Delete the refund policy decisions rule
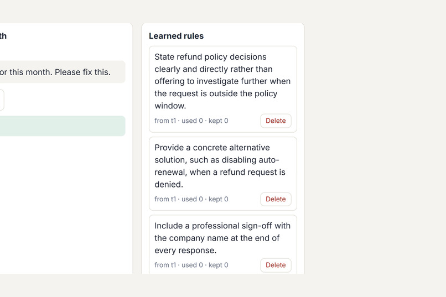The width and height of the screenshot is (446, 297). point(276,121)
